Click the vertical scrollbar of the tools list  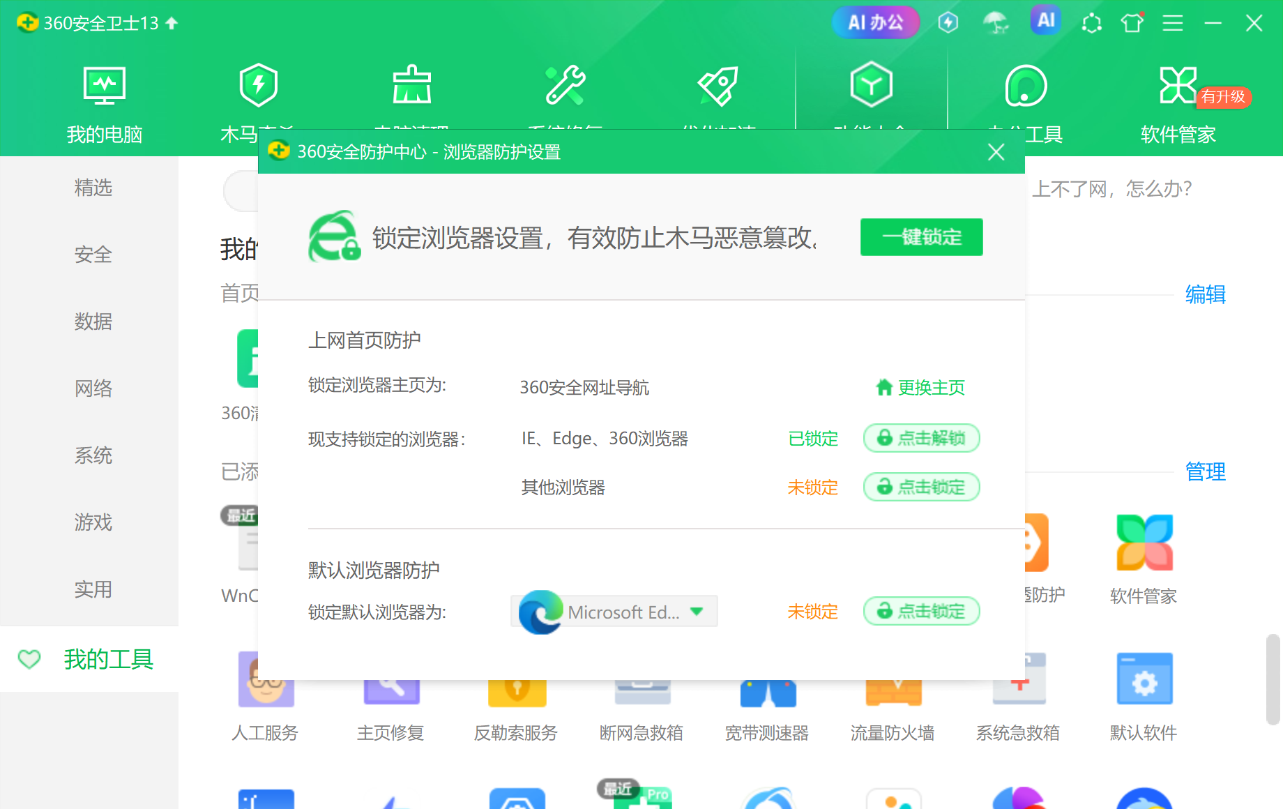tap(1273, 679)
